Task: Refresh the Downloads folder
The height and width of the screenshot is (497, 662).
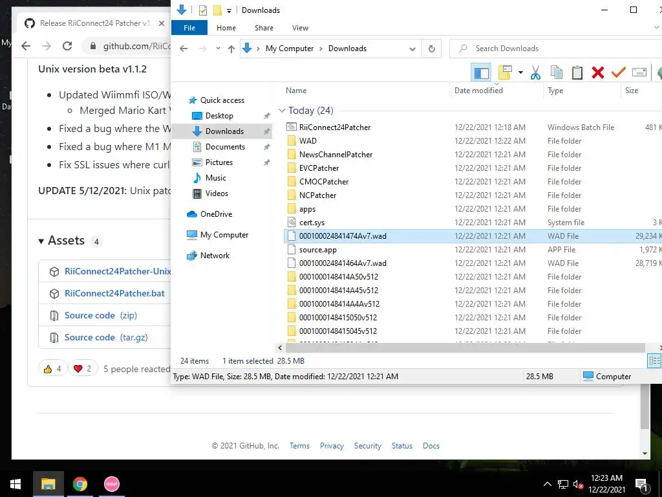Action: tap(431, 49)
